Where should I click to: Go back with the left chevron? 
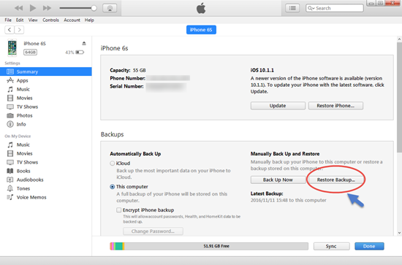(10, 30)
